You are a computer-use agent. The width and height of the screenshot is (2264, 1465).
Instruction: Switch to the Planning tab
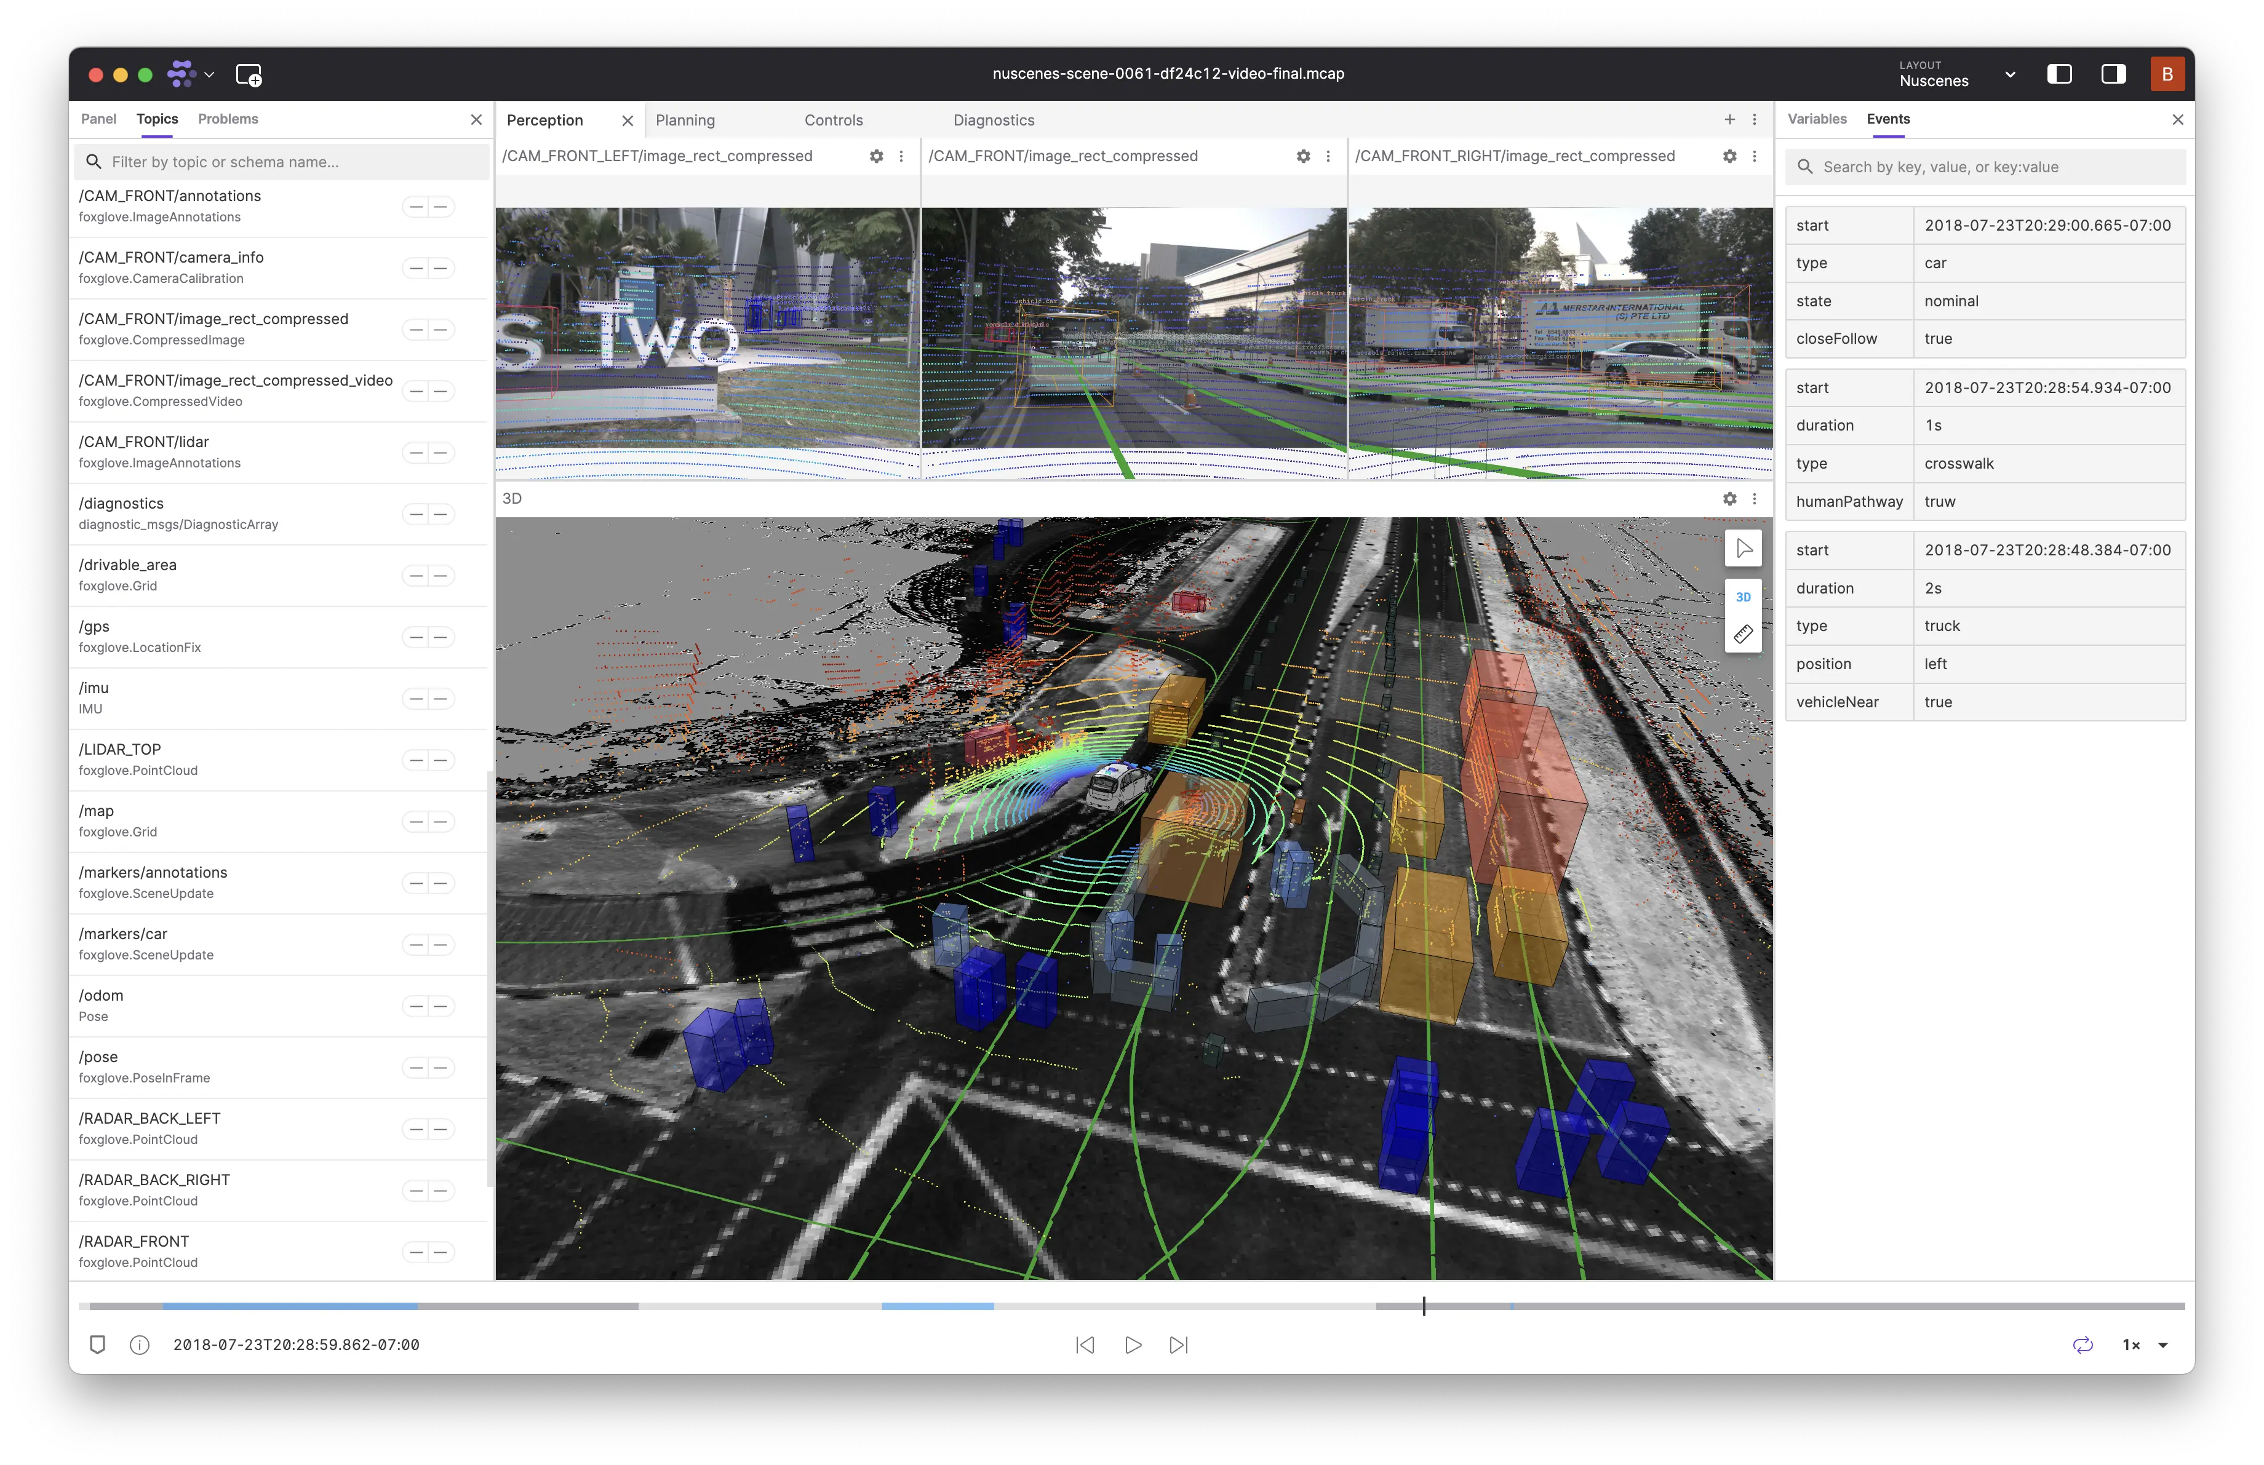pos(685,120)
